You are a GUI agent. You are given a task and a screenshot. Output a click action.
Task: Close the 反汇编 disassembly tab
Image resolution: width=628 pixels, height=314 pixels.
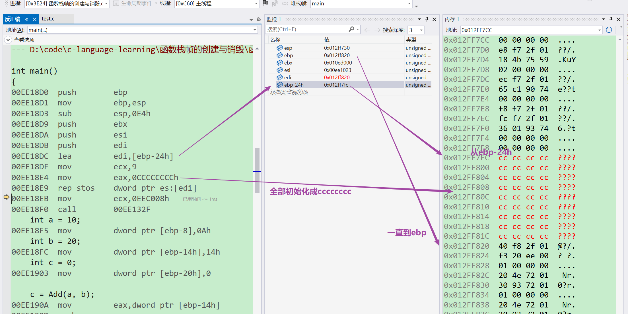[x=34, y=19]
